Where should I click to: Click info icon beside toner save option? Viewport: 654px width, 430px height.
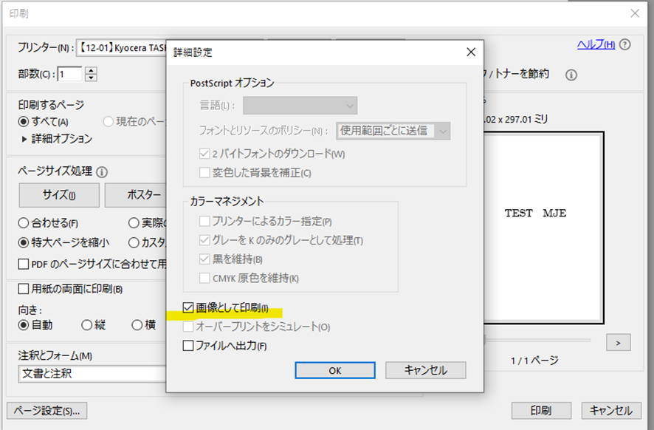[x=571, y=75]
